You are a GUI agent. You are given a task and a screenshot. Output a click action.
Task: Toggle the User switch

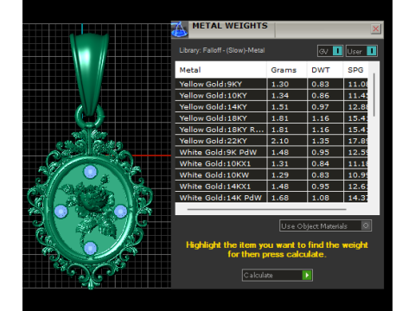tap(361, 51)
